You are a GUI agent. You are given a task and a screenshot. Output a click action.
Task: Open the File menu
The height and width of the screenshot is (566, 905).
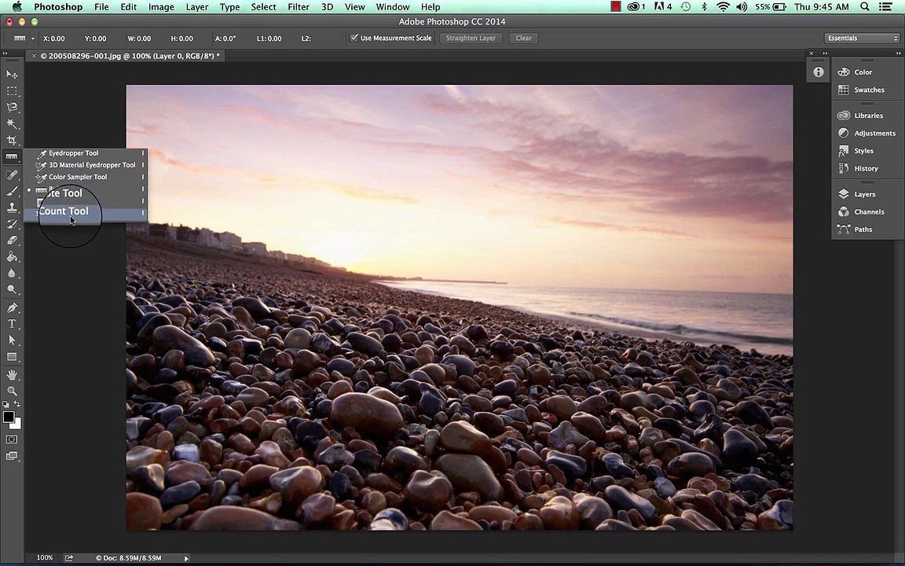point(101,7)
